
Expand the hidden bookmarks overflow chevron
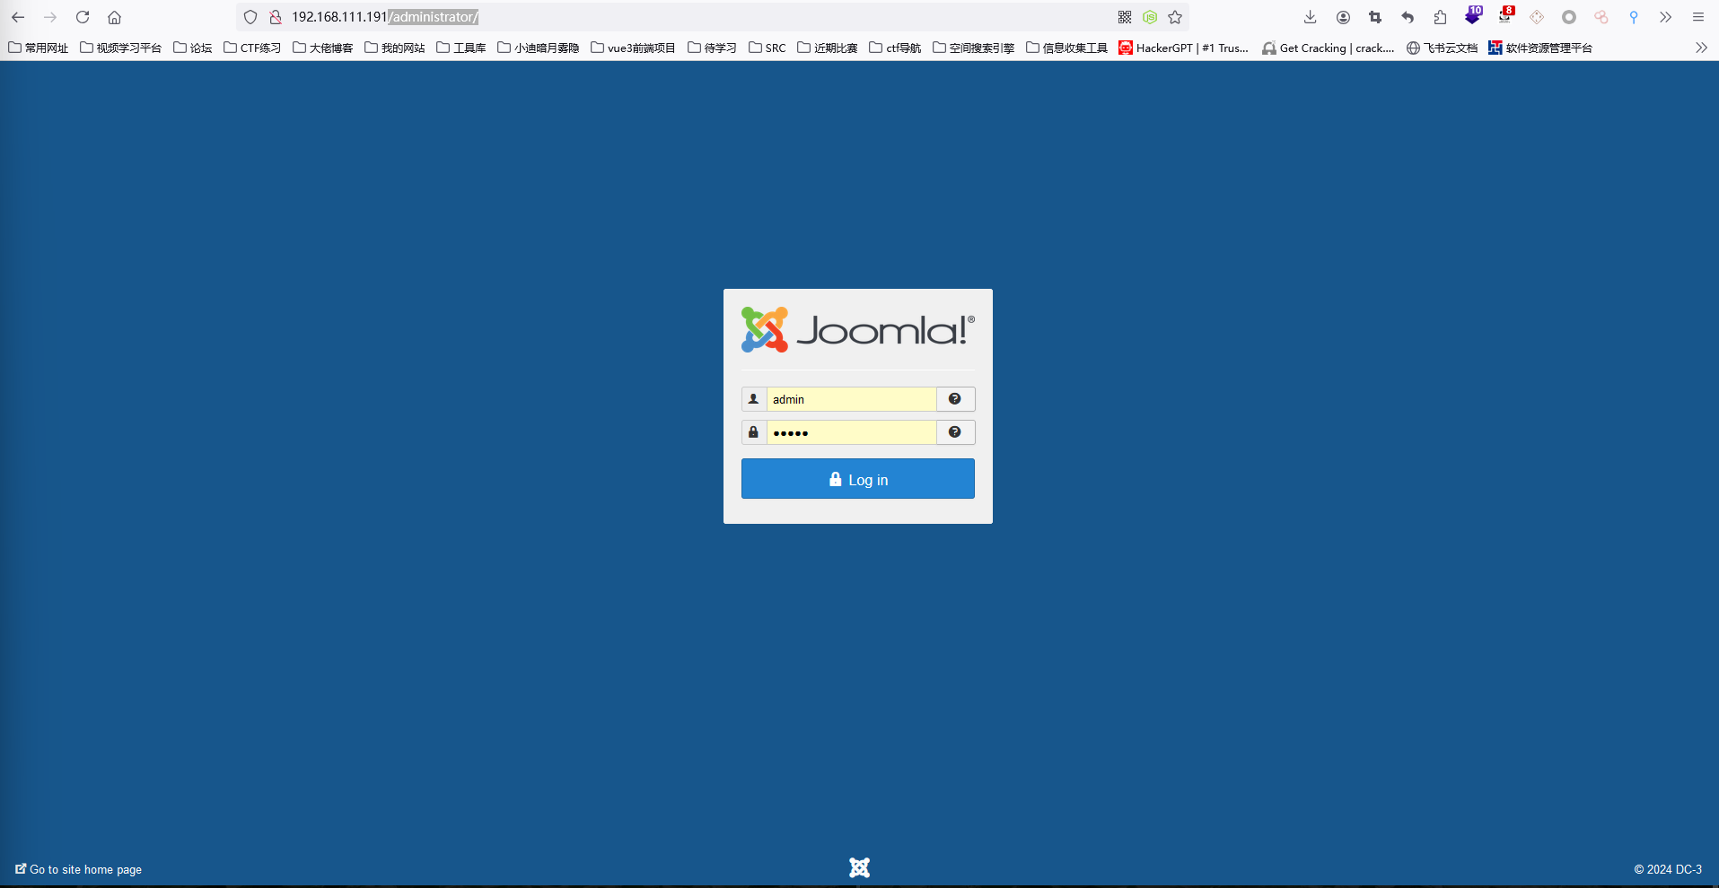pos(1701,48)
